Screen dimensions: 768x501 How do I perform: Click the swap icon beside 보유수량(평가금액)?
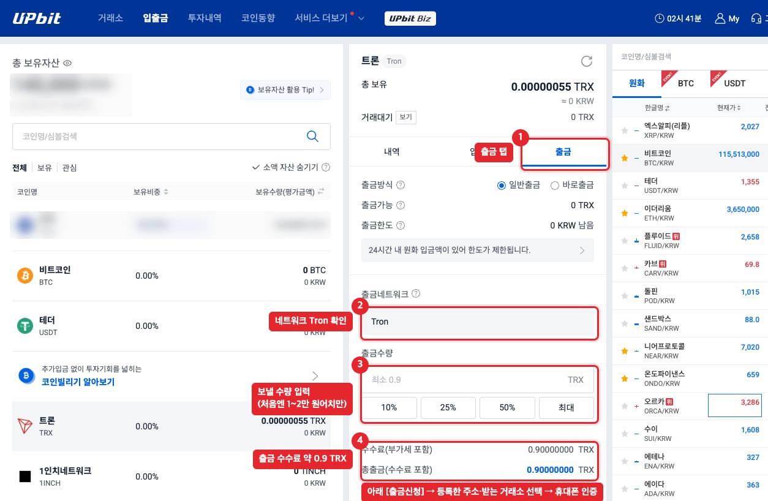point(320,192)
